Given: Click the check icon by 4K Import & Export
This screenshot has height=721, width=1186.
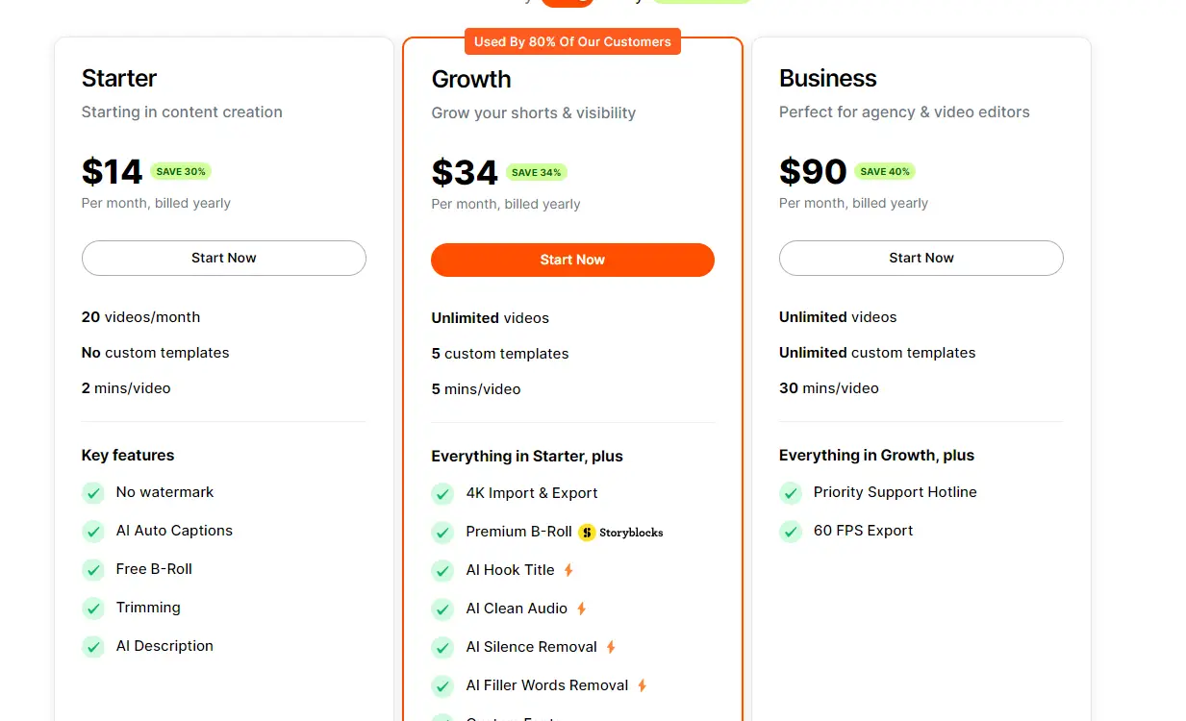Looking at the screenshot, I should 442,494.
